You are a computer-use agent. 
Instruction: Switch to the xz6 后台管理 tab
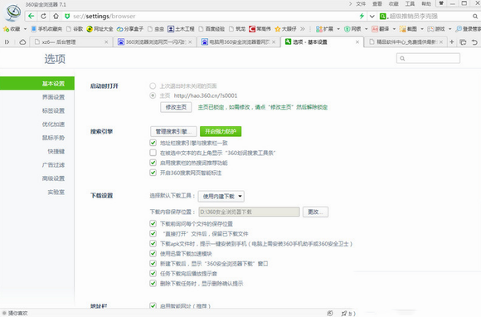71,42
